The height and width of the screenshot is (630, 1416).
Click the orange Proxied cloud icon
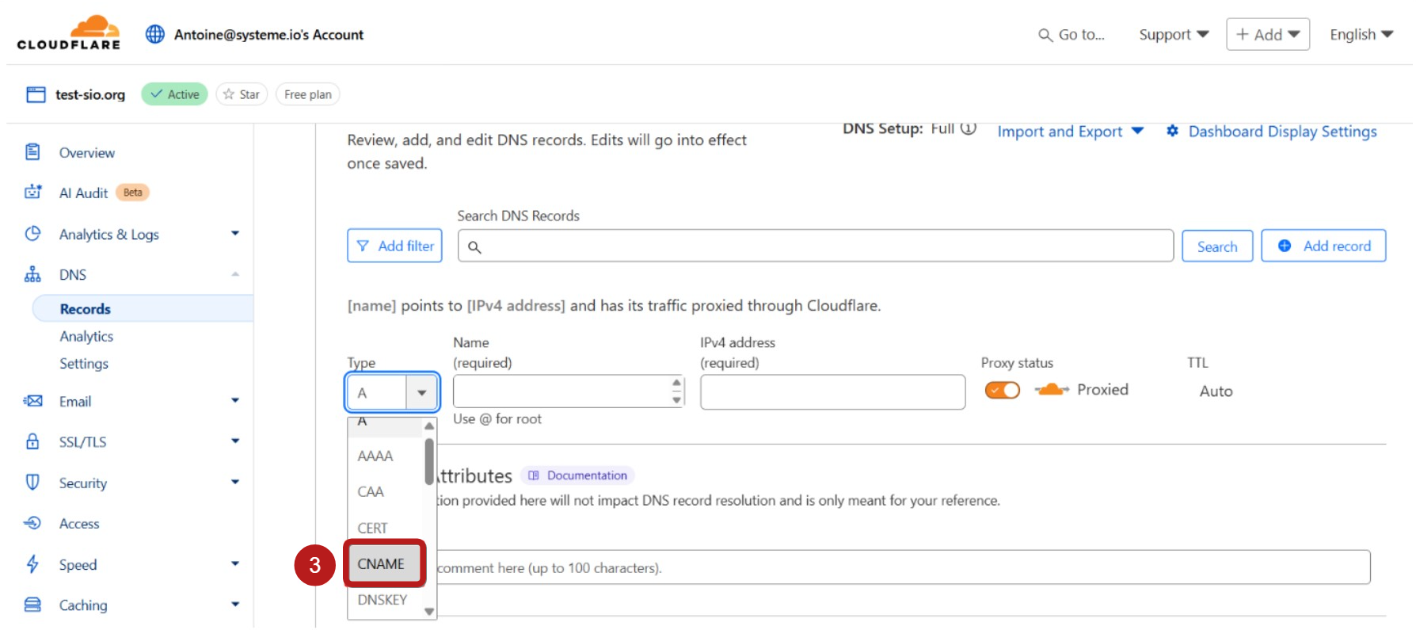pyautogui.click(x=1052, y=389)
